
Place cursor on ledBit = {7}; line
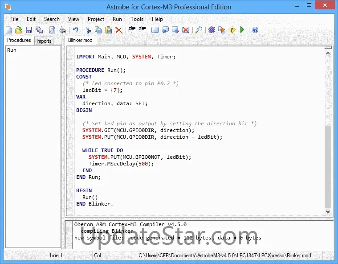pyautogui.click(x=102, y=90)
